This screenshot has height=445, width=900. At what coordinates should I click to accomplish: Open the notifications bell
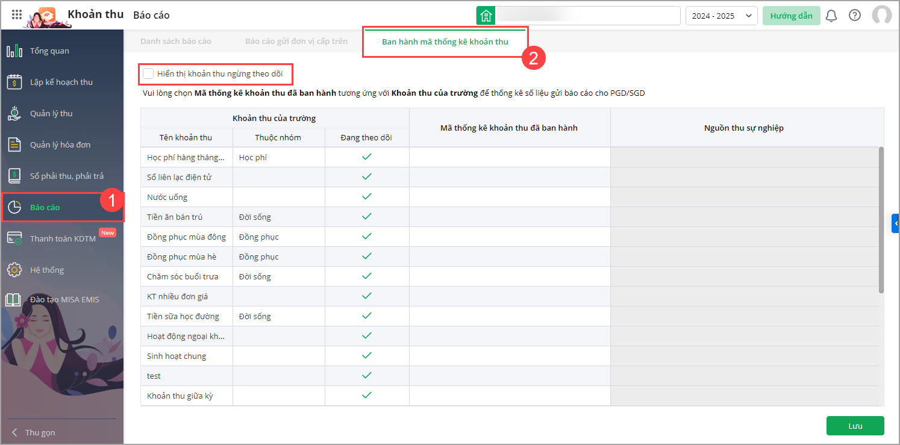tap(831, 16)
